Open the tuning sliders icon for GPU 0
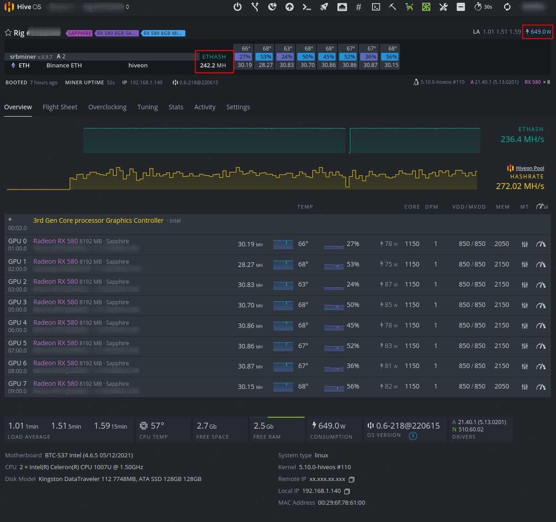This screenshot has width=556, height=522. click(x=525, y=244)
